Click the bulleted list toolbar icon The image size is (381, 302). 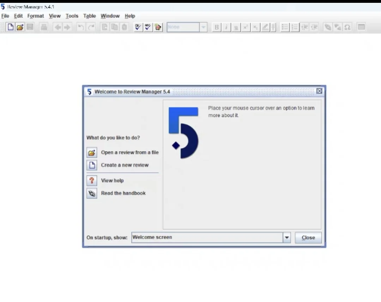pyautogui.click(x=285, y=27)
